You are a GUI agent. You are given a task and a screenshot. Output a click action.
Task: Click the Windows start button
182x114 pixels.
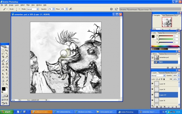(7, 112)
